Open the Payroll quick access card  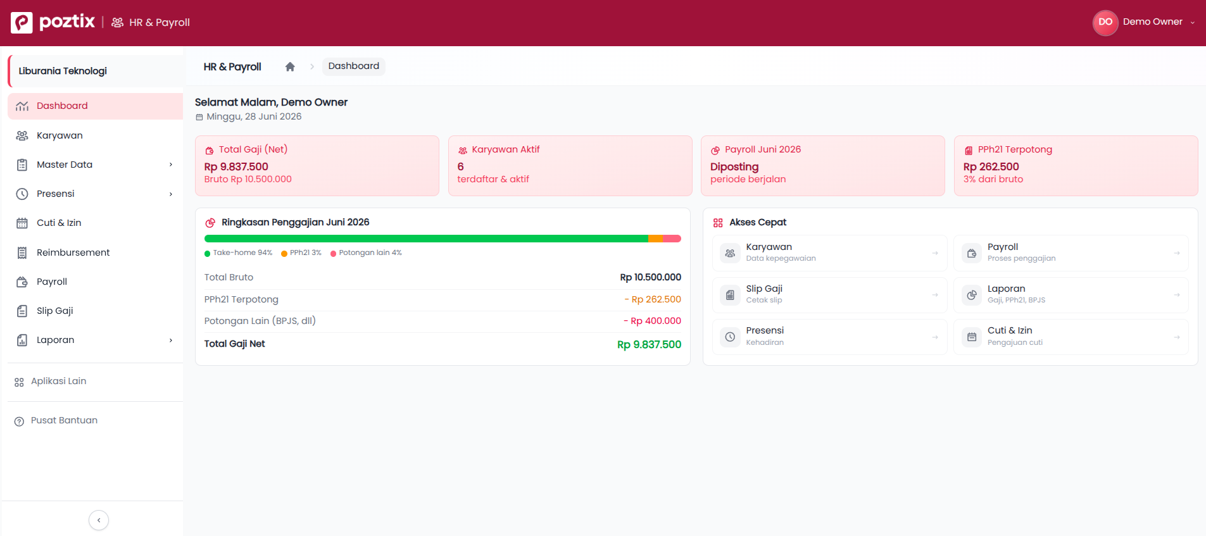coord(1071,253)
